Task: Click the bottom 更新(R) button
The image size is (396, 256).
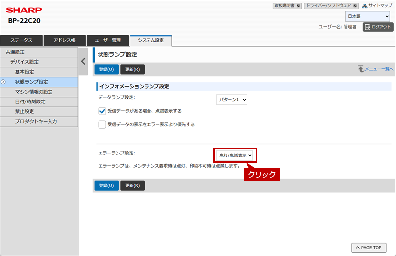Action: click(132, 186)
